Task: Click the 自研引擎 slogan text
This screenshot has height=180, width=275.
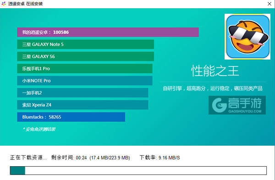Action: pyautogui.click(x=213, y=88)
